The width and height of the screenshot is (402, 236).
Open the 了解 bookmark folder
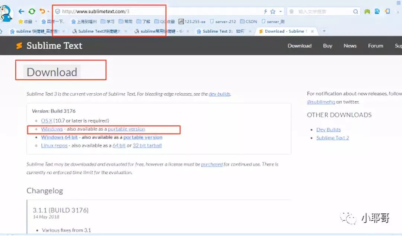point(143,22)
